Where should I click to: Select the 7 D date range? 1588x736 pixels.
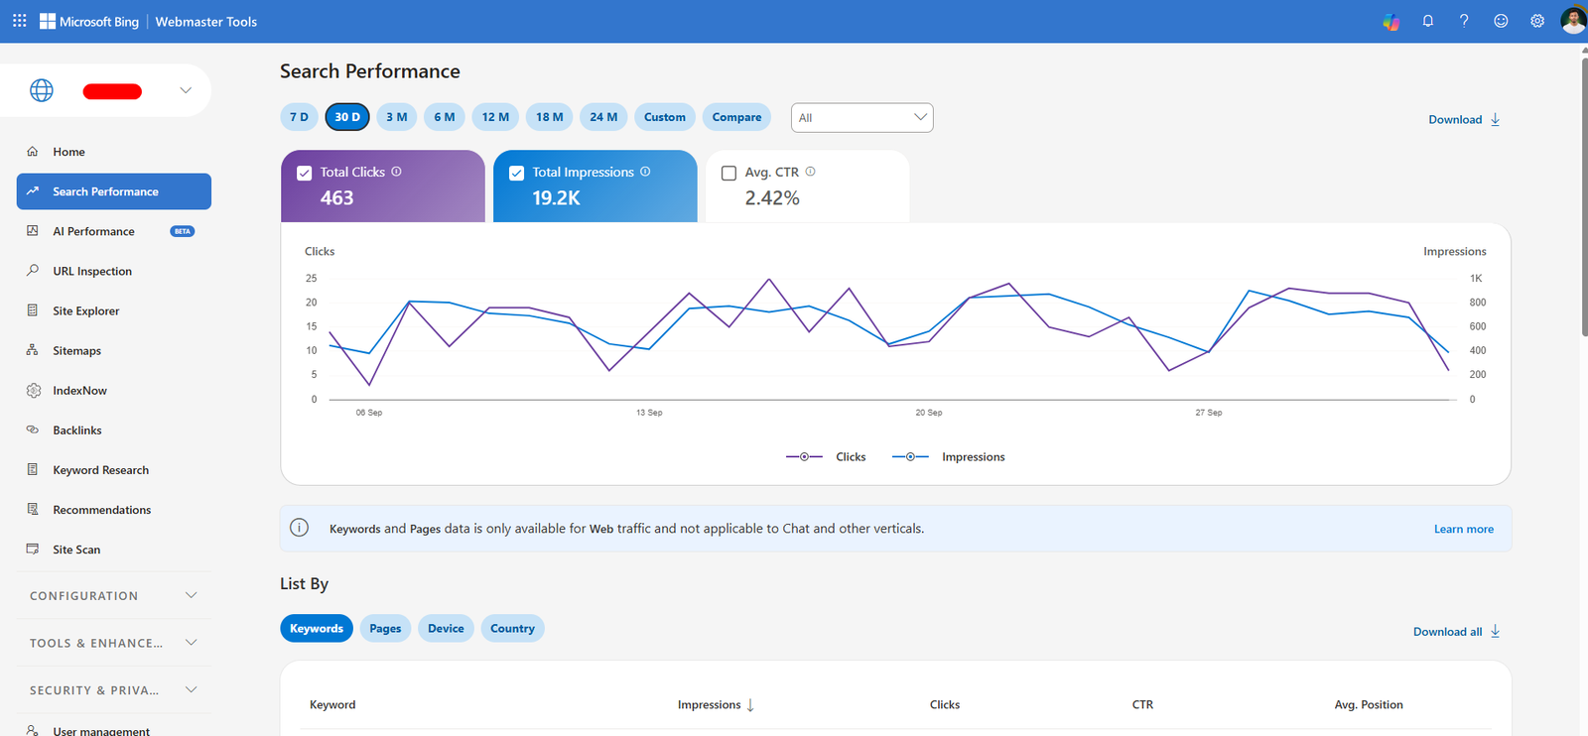coord(299,117)
